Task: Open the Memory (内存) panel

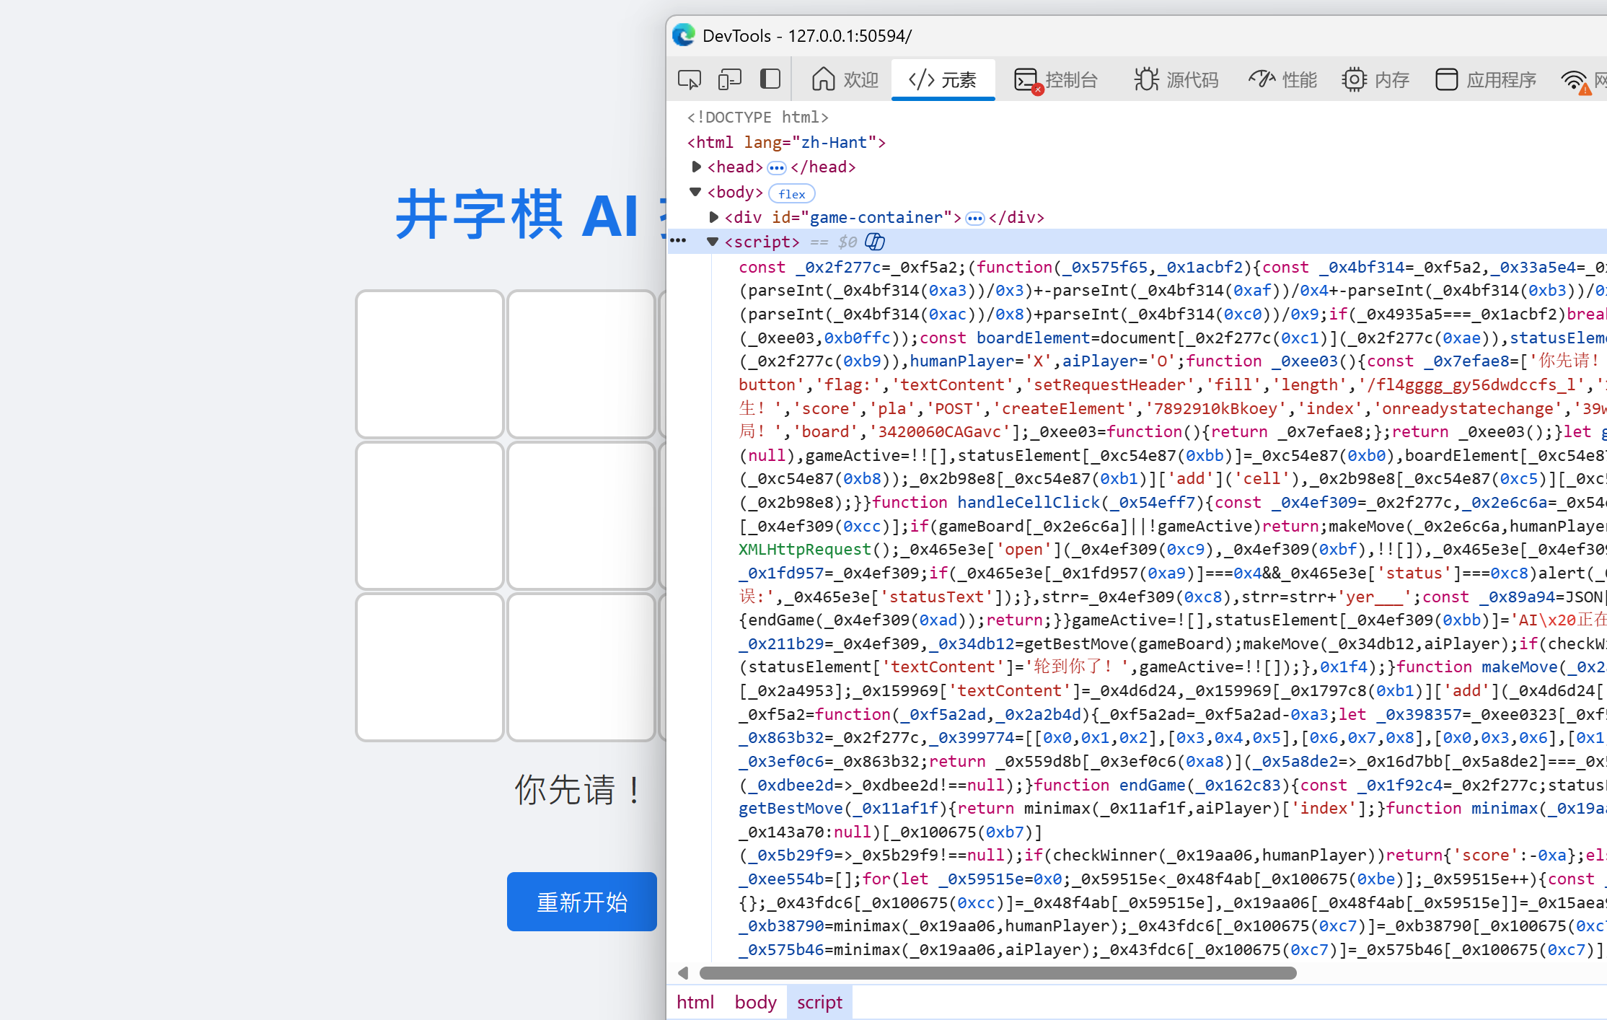Action: click(x=1375, y=79)
